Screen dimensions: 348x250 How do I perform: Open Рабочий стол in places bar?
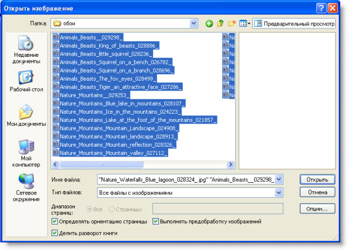tap(26, 81)
